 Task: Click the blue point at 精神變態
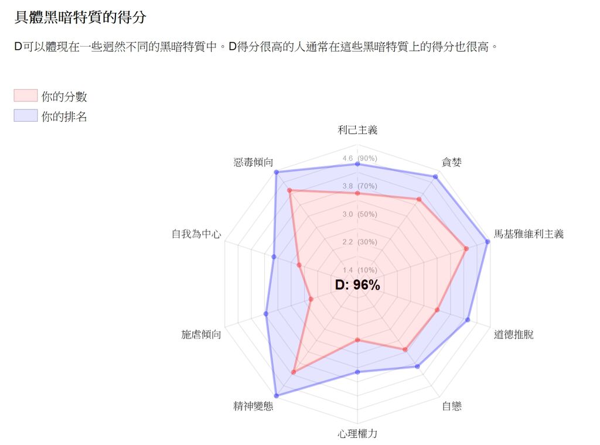click(277, 396)
